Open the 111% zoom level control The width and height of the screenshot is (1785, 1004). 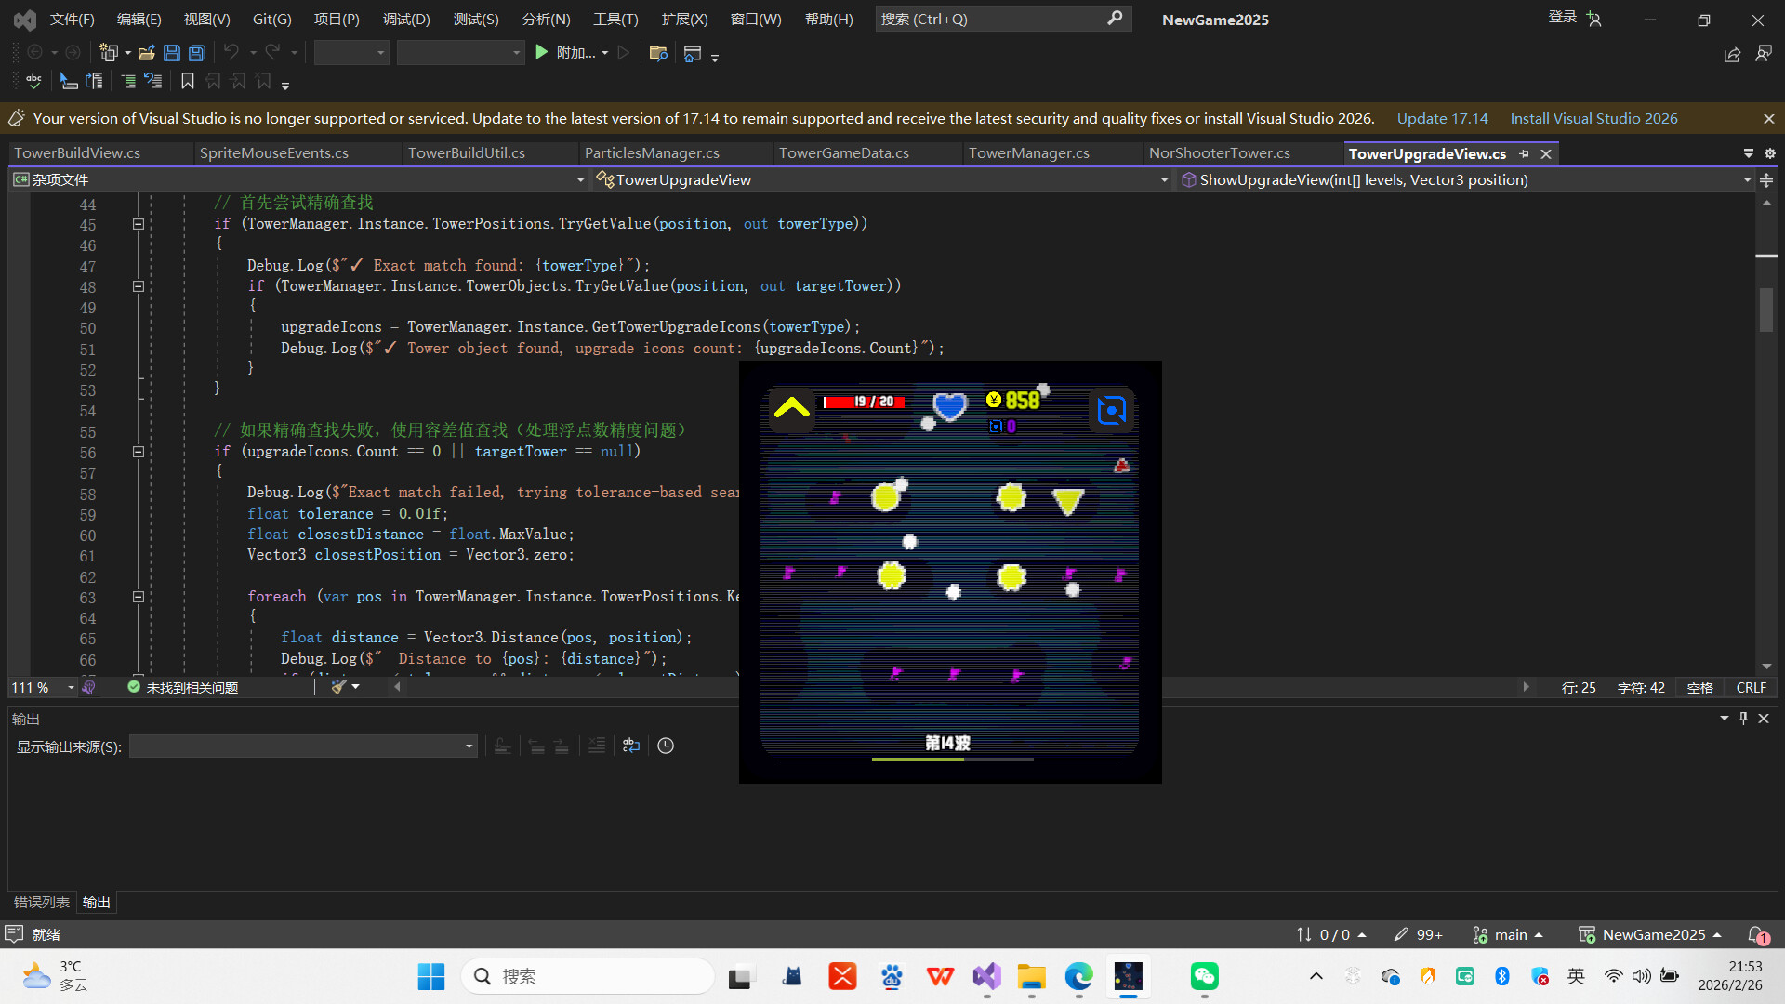click(37, 687)
